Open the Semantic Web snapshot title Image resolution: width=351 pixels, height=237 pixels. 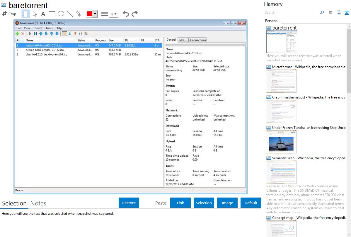[x=309, y=158]
